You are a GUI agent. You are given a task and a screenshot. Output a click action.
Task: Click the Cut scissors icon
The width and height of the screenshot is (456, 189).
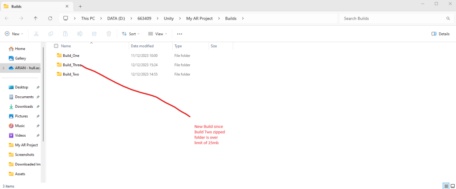(x=36, y=34)
